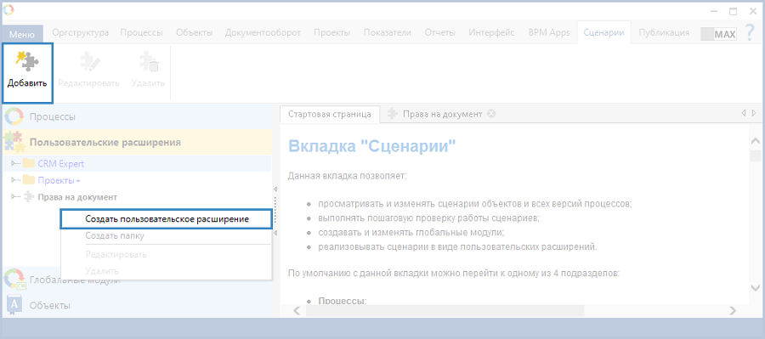This screenshot has width=765, height=339.
Task: Select the Процессы section icon
Action: coord(14,117)
